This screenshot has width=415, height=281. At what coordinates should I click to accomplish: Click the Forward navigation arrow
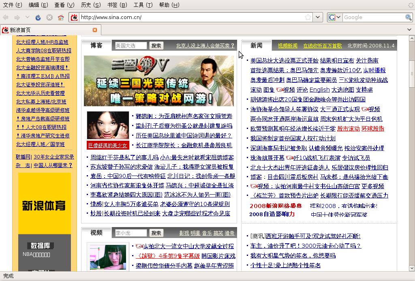(x=17, y=17)
